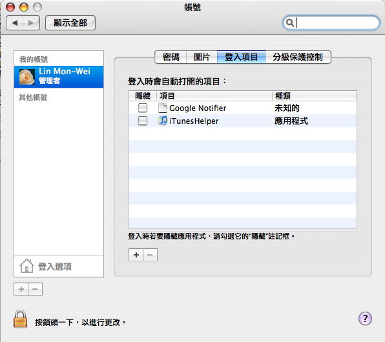Tick the hide checkbox for iTunesHelper
This screenshot has width=385, height=342.
point(143,121)
